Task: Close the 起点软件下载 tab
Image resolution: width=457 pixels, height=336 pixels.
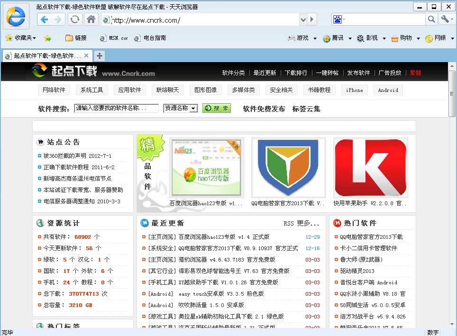Action: [86, 55]
